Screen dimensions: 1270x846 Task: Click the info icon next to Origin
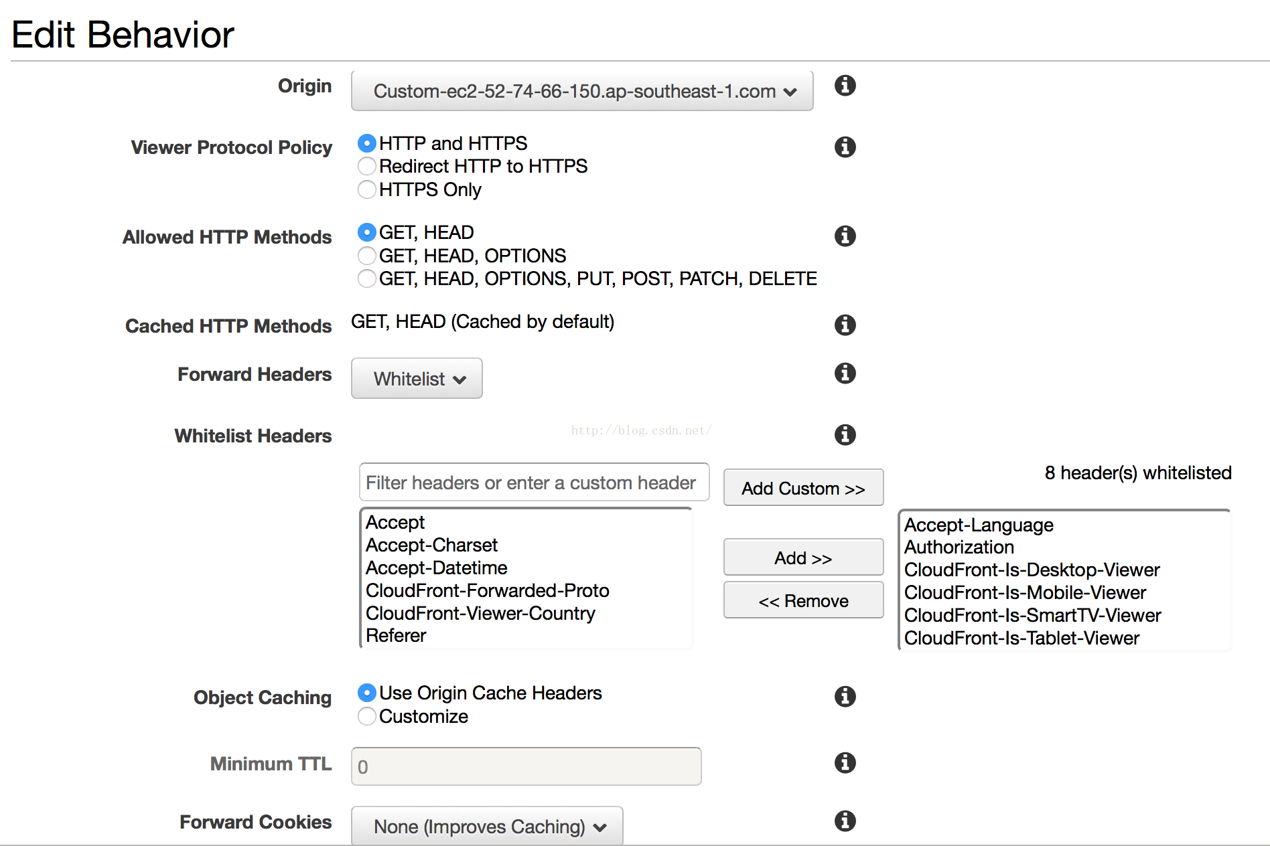[x=845, y=86]
